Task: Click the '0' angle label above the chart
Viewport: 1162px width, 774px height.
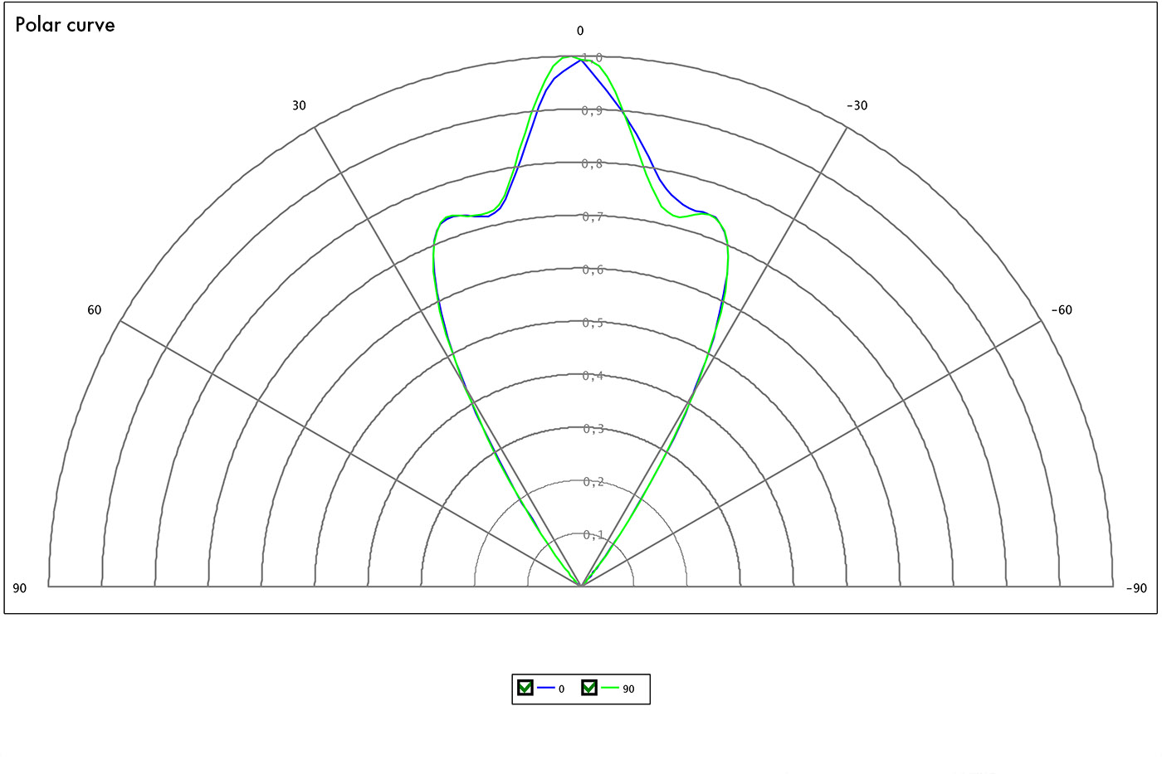Action: [580, 31]
